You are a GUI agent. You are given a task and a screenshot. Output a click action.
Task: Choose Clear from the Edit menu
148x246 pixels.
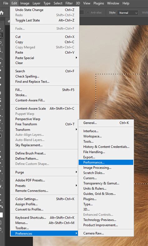[45, 63]
